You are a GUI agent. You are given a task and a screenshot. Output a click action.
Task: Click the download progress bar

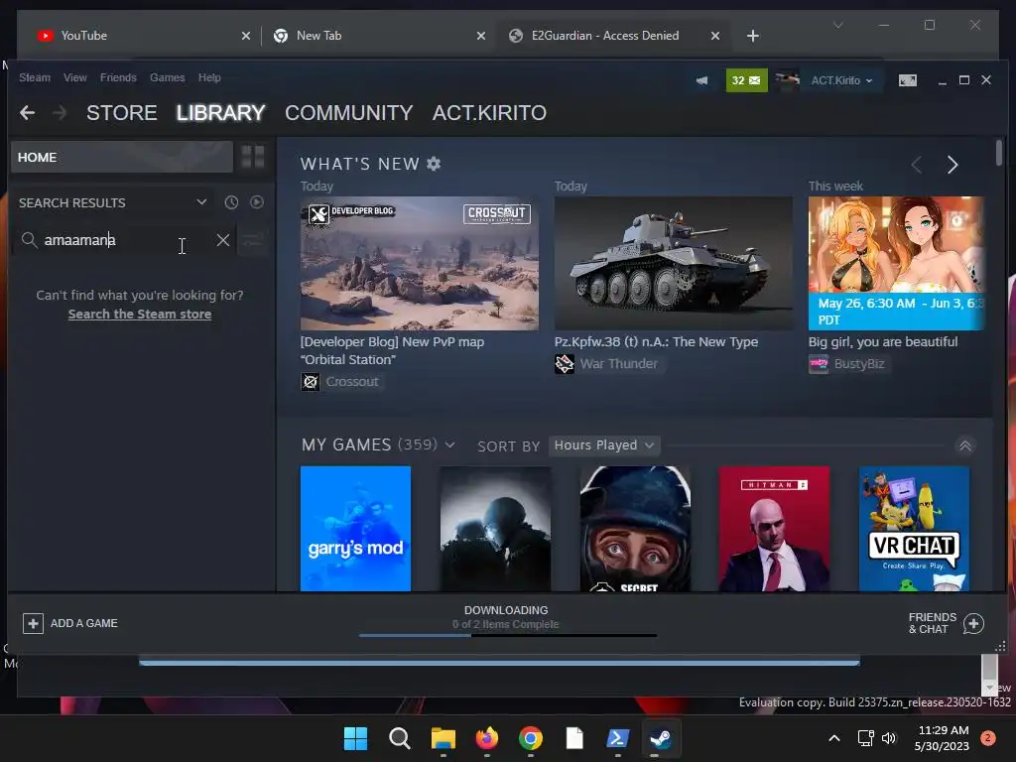pyautogui.click(x=508, y=636)
